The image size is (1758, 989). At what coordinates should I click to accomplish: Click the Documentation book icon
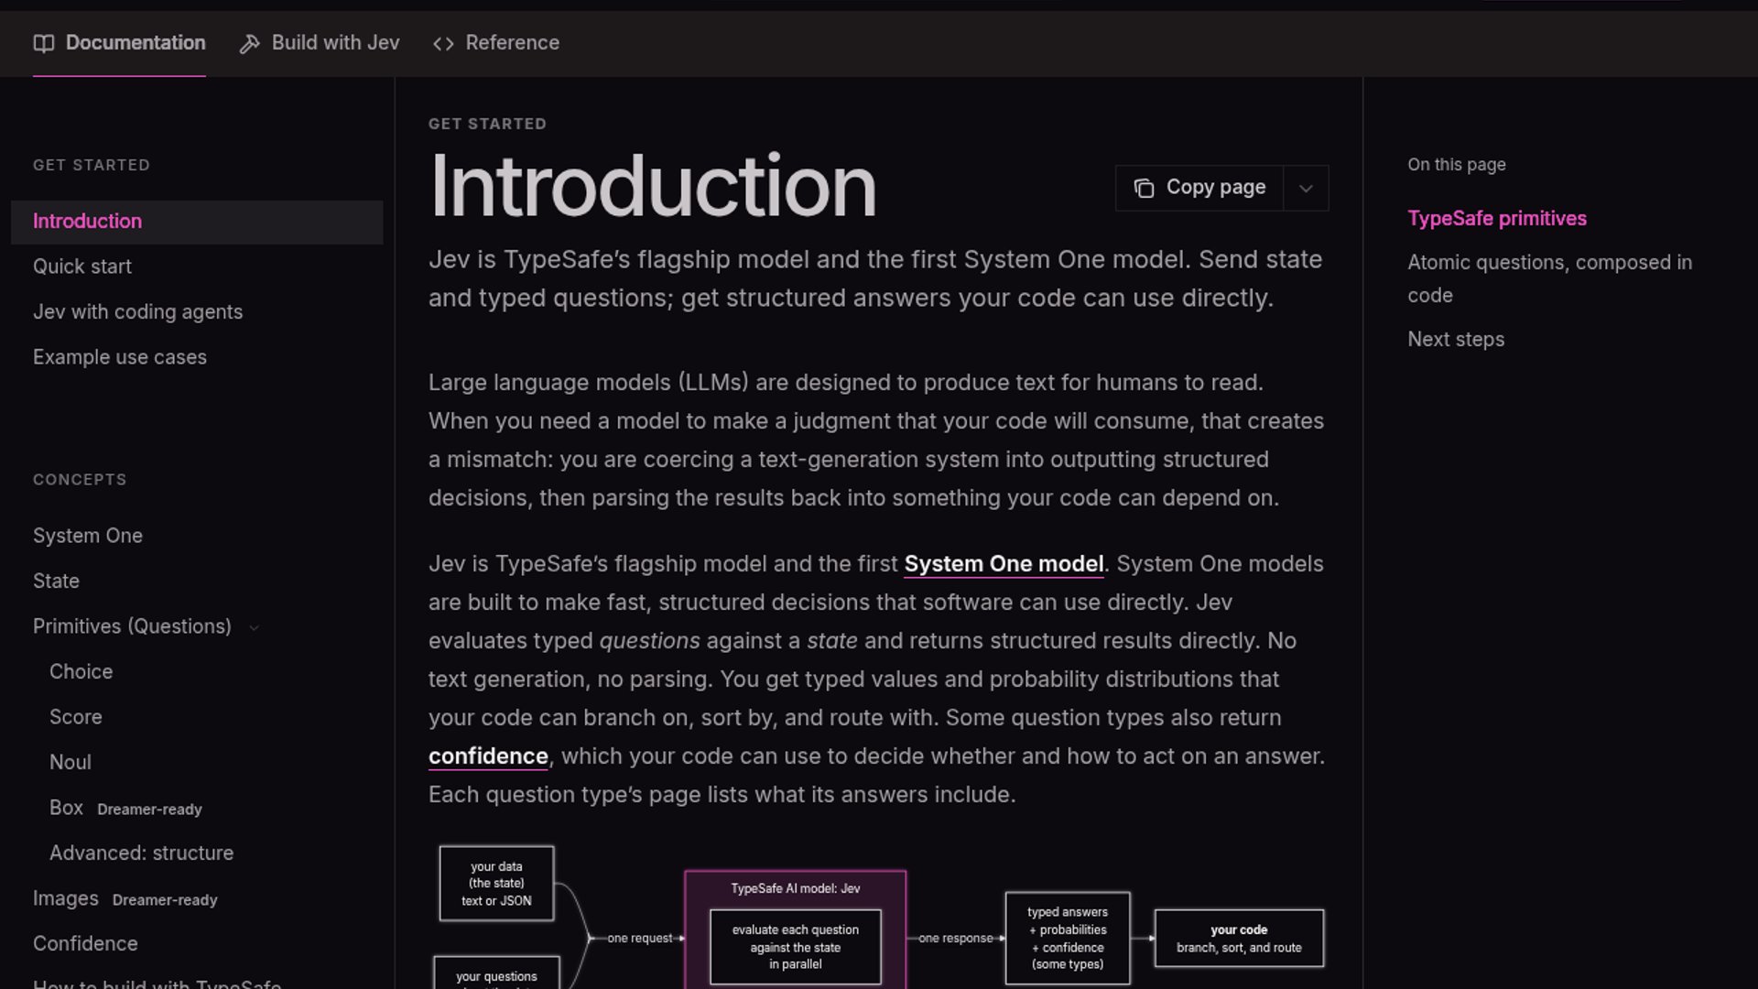(44, 43)
